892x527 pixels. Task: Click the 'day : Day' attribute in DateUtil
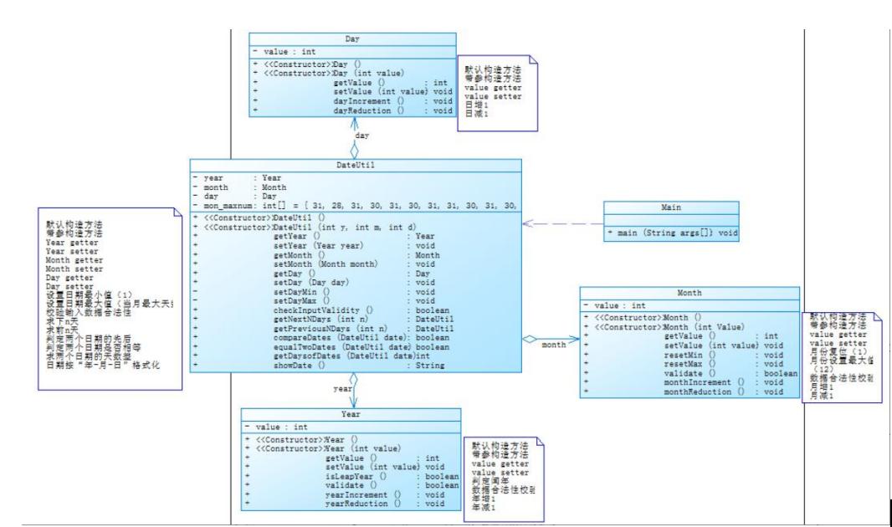(235, 196)
